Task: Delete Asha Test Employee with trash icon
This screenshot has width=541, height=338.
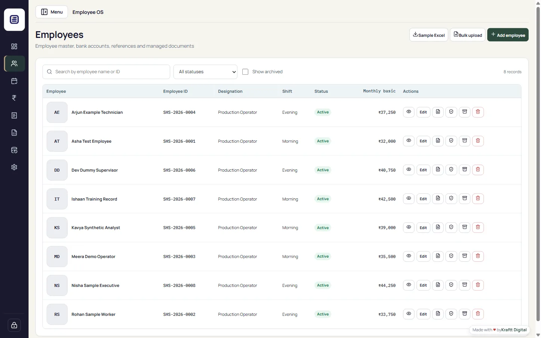Action: tap(478, 141)
